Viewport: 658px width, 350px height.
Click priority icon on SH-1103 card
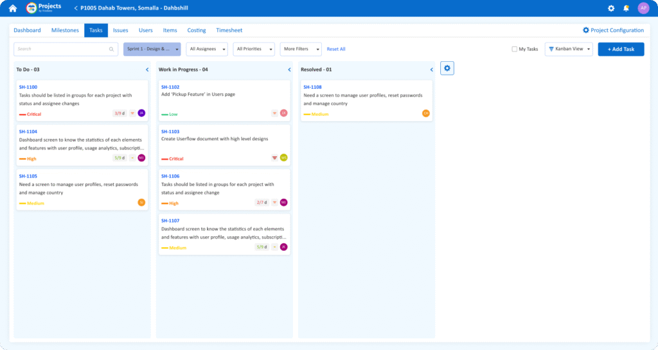pyautogui.click(x=274, y=158)
